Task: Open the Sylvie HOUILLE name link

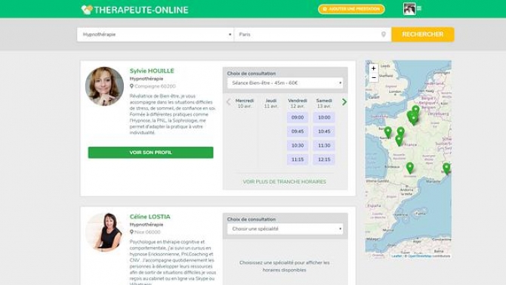Action: (152, 71)
